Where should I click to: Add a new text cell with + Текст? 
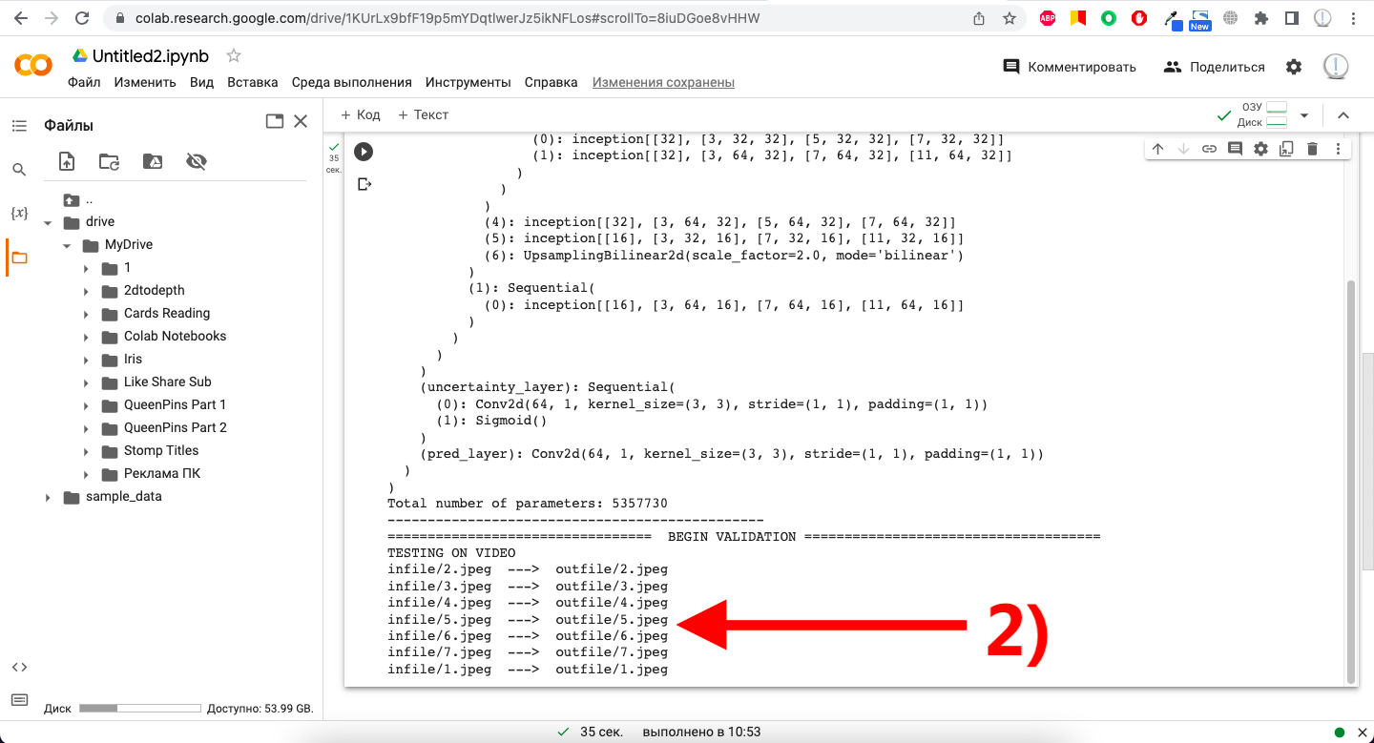(x=423, y=114)
